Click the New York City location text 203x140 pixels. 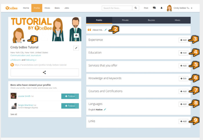point(29,53)
